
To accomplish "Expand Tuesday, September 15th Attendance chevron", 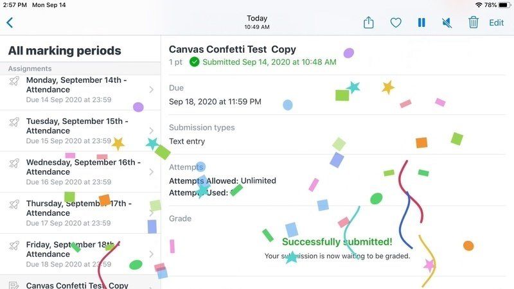I will coord(152,131).
